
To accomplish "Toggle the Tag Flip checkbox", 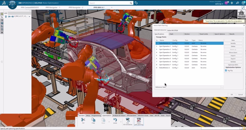I will coord(226,70).
